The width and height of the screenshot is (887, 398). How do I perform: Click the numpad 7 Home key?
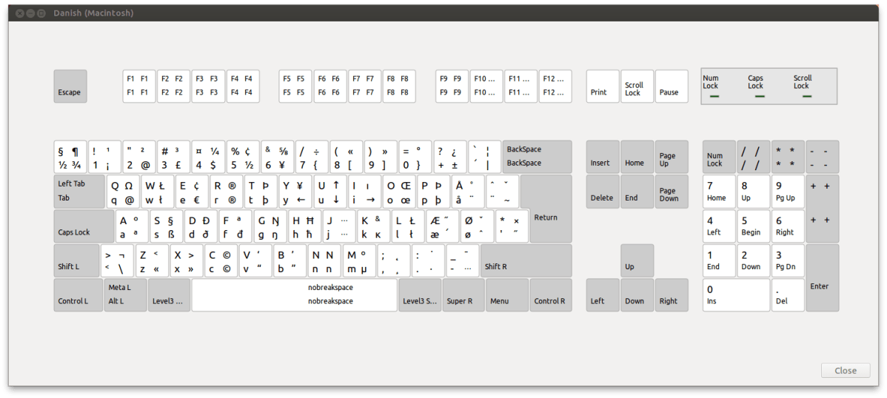coord(720,191)
